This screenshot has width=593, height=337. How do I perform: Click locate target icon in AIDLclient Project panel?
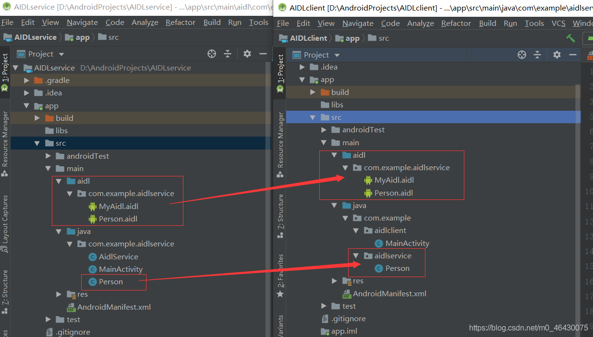coord(522,55)
